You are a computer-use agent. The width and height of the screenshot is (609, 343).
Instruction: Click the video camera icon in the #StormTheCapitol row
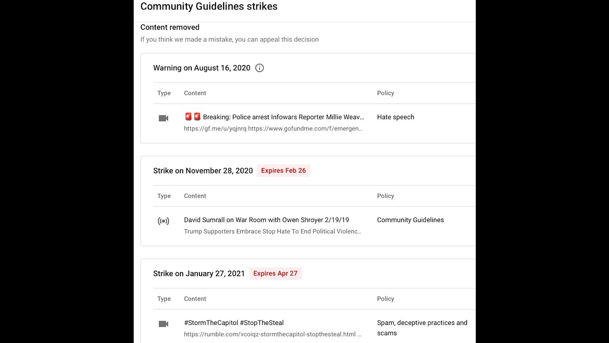point(163,324)
